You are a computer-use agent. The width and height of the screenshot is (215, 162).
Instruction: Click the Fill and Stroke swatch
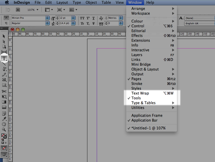tap(4, 136)
